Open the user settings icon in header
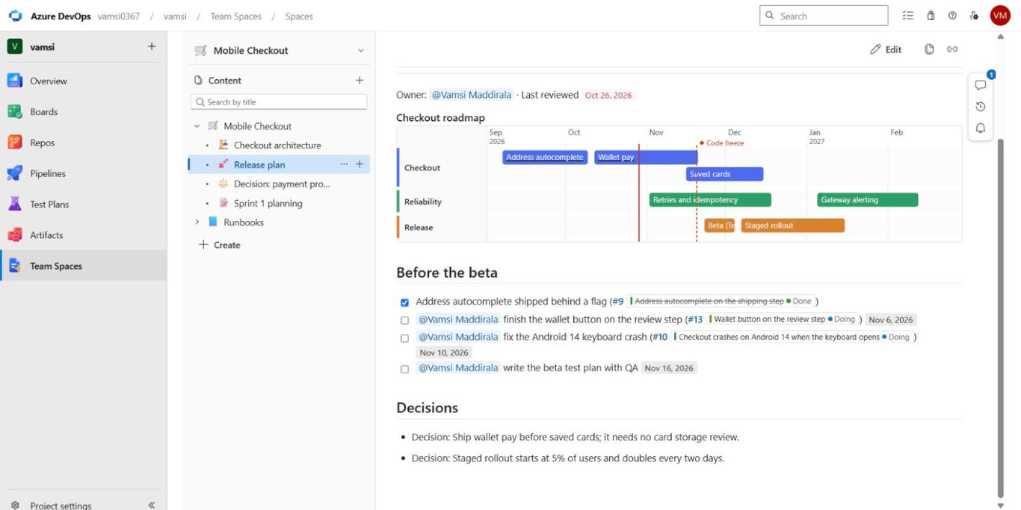Screen dimensions: 1021x510 (x=974, y=16)
